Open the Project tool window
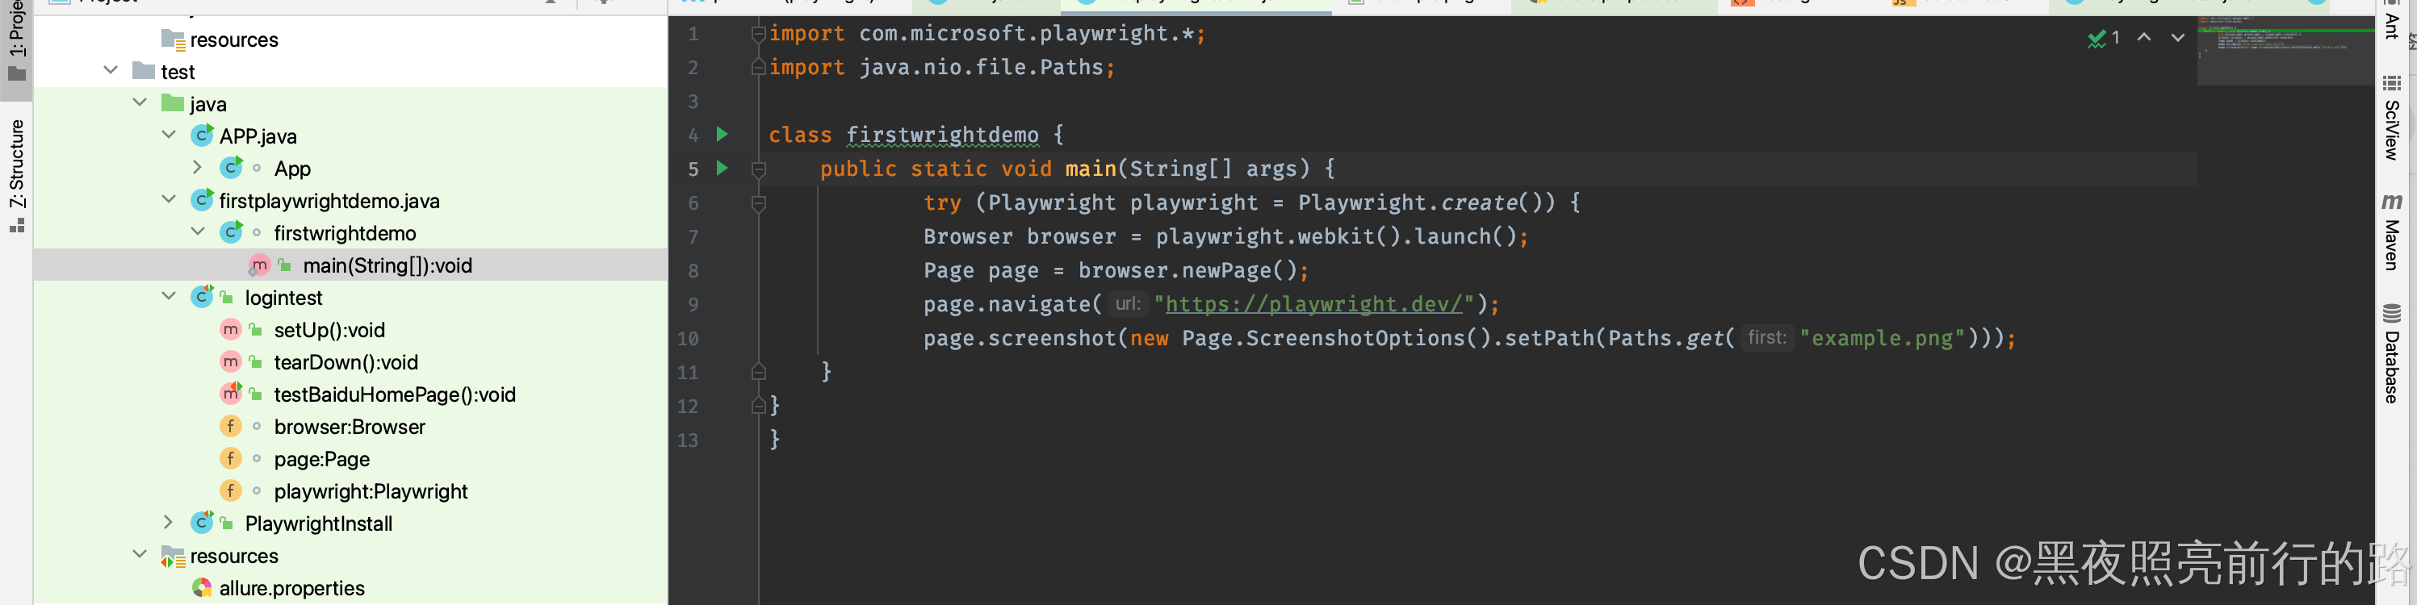 point(17,42)
